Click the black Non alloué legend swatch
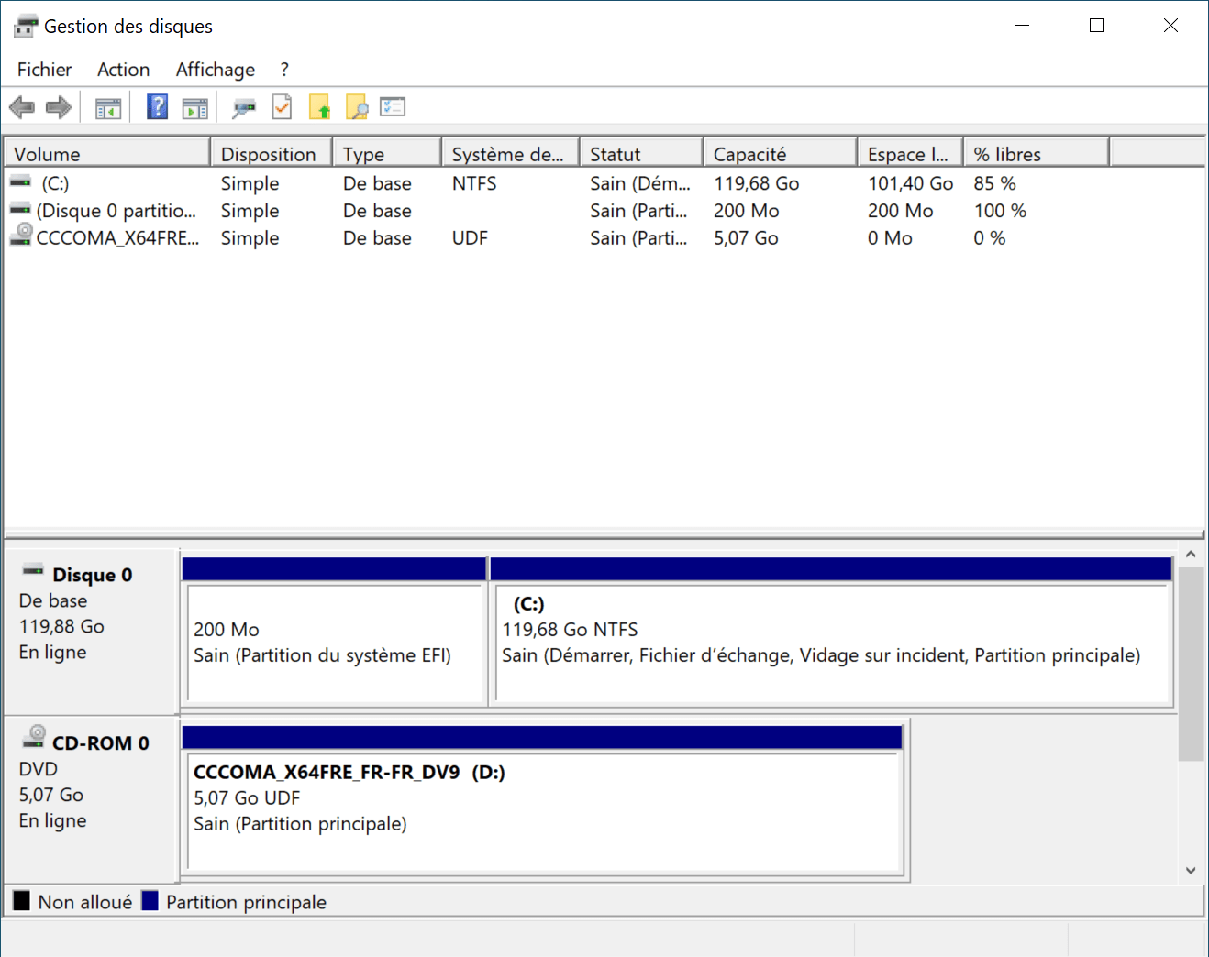 [21, 901]
